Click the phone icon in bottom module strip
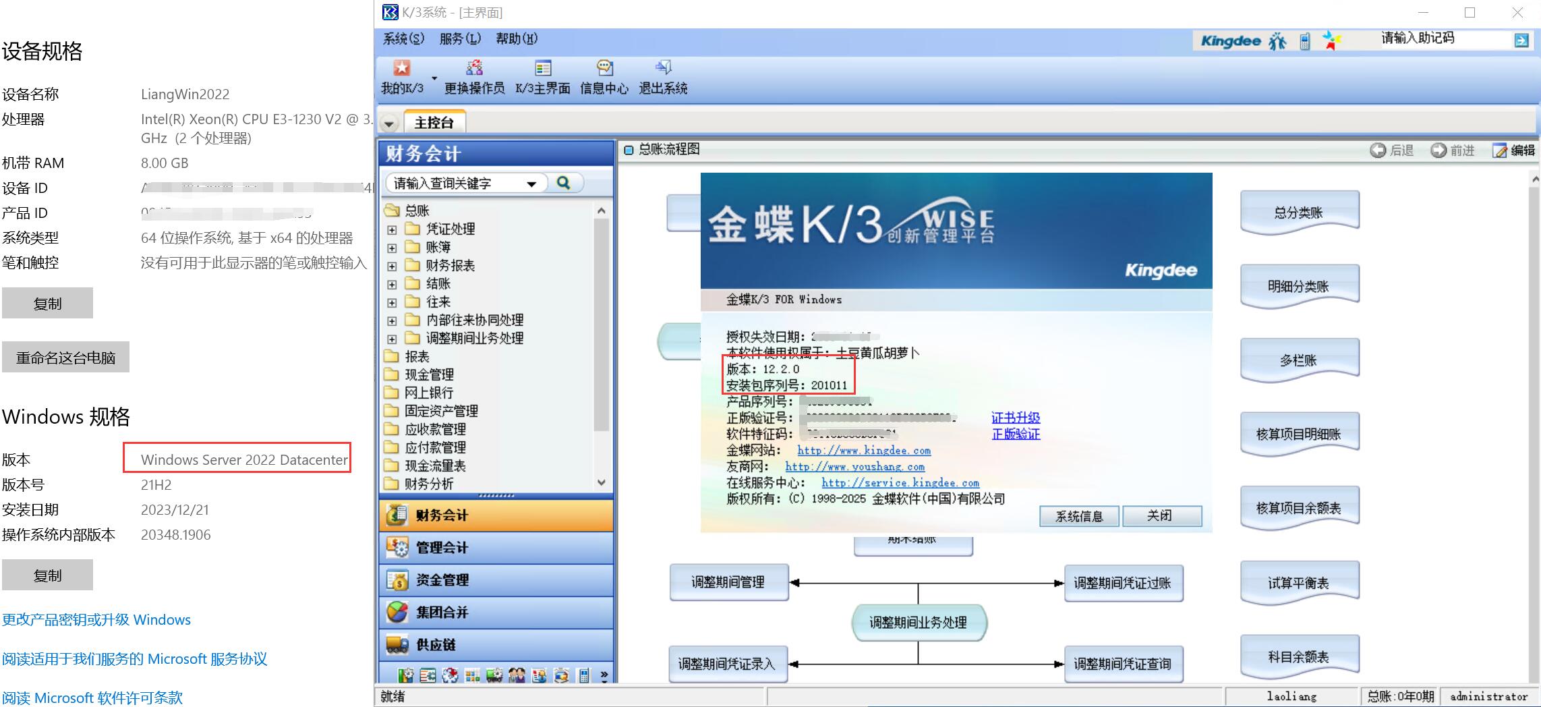Image resolution: width=1541 pixels, height=707 pixels. click(x=584, y=675)
